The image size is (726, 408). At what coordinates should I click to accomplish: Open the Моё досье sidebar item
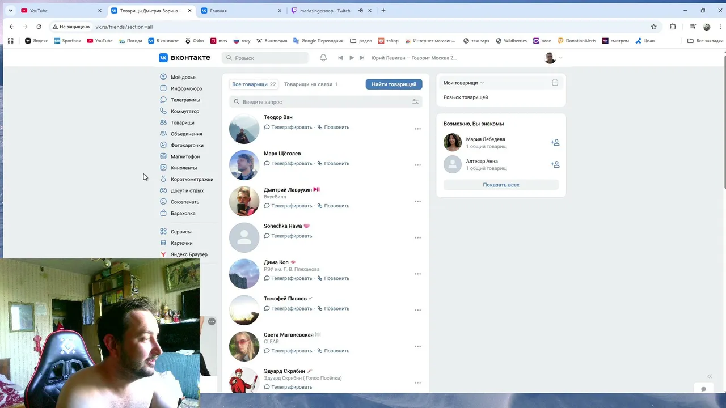[x=178, y=77]
